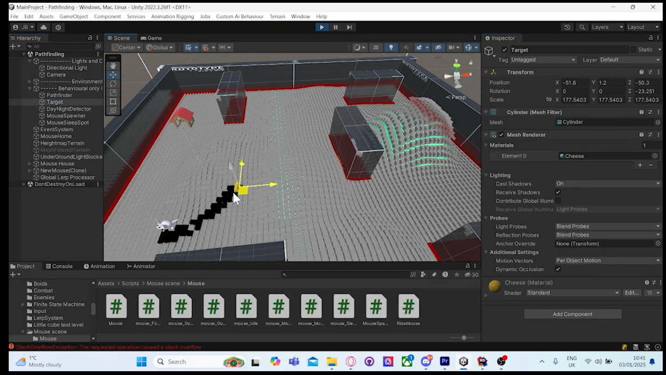Open the Layers dropdown in toolbar

[x=607, y=27]
